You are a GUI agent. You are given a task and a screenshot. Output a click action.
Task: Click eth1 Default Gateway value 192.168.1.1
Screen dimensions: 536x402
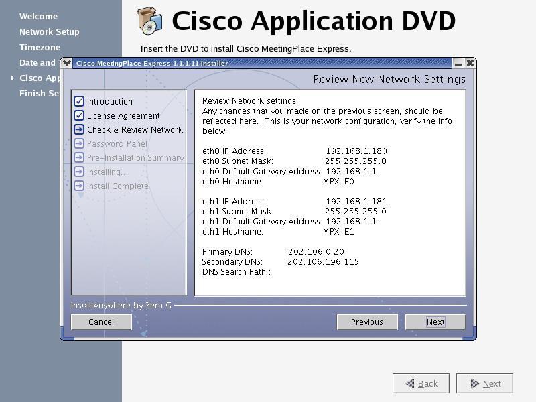point(351,222)
